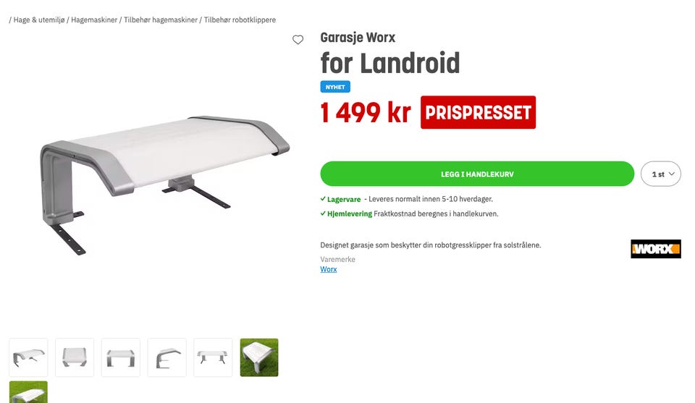Click the Lagervare stock status checkmark
The height and width of the screenshot is (403, 695).
(x=323, y=199)
